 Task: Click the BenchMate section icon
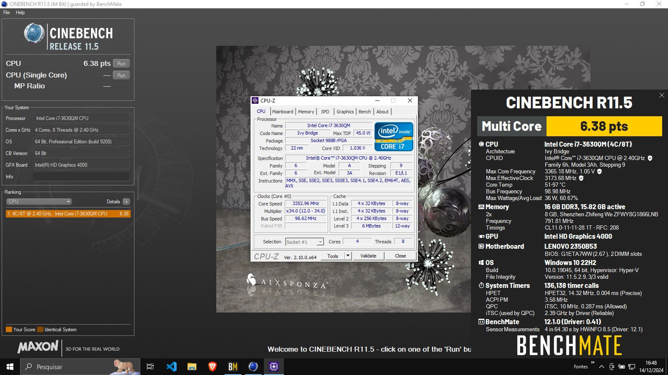point(481,322)
